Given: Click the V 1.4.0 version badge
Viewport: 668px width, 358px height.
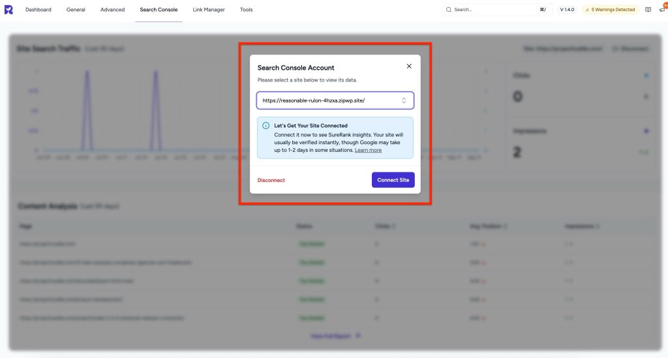Looking at the screenshot, I should tap(566, 10).
